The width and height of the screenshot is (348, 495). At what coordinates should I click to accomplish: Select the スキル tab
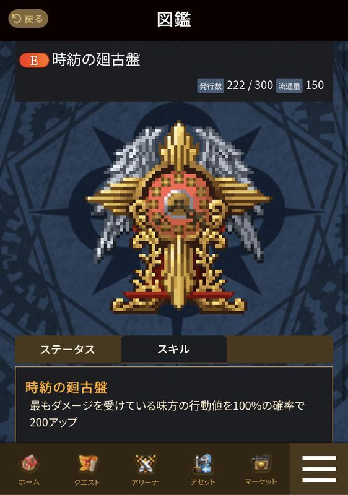tap(173, 350)
